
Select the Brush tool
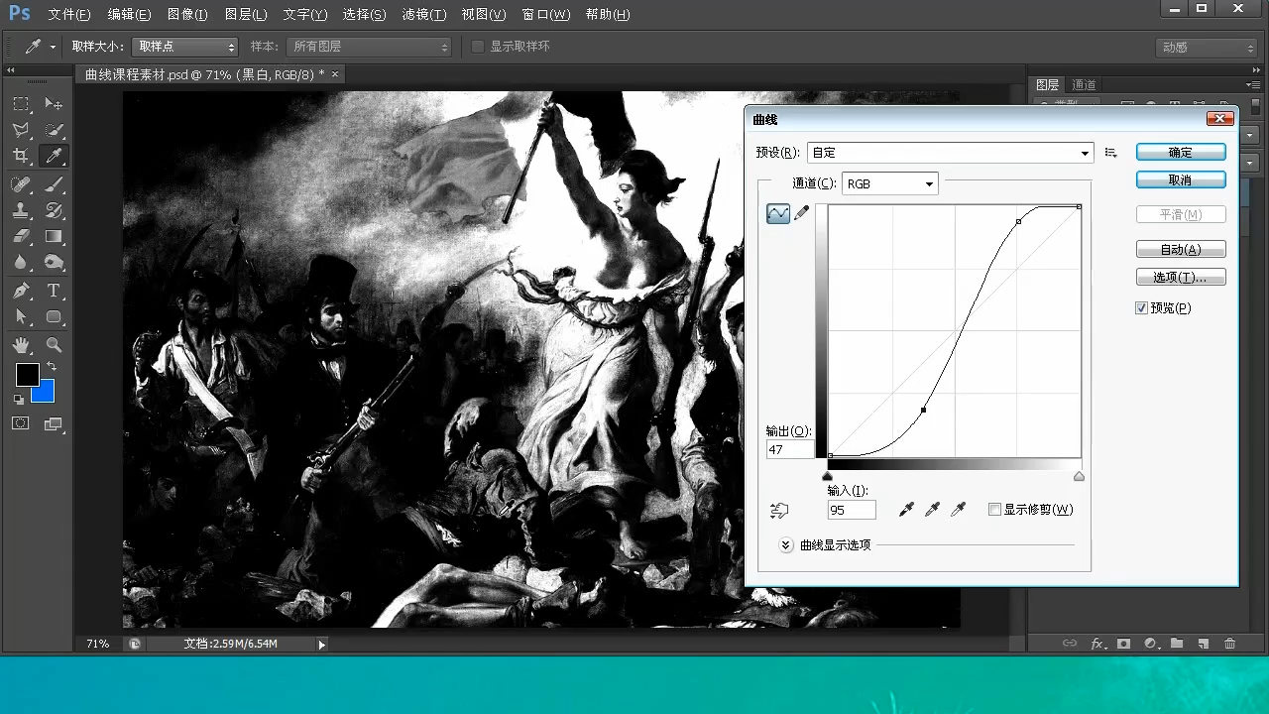(x=54, y=184)
